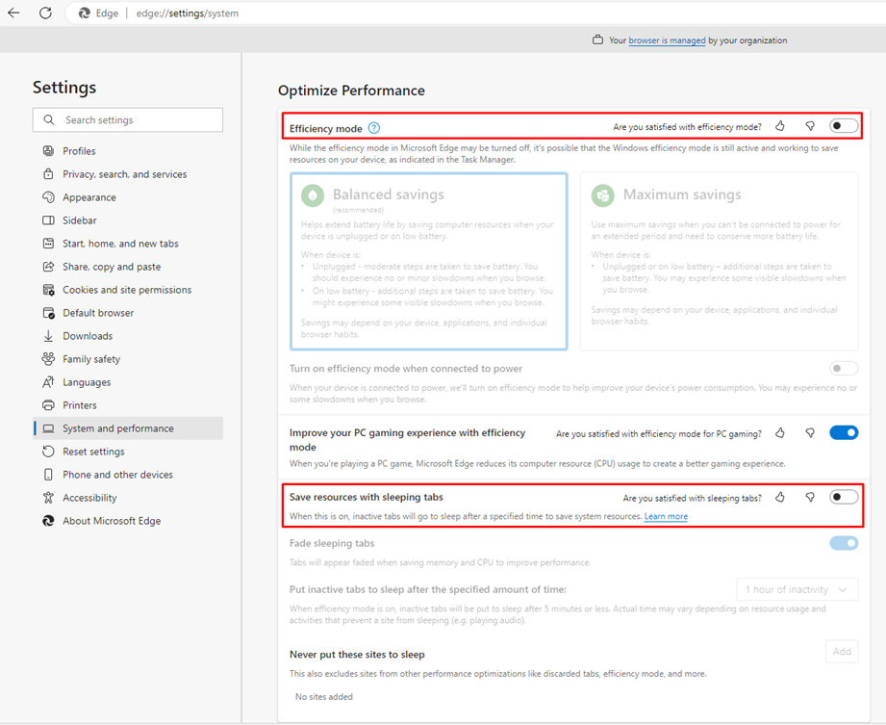Click the Search settings field
Image resolution: width=886 pixels, height=725 pixels.
pos(128,120)
